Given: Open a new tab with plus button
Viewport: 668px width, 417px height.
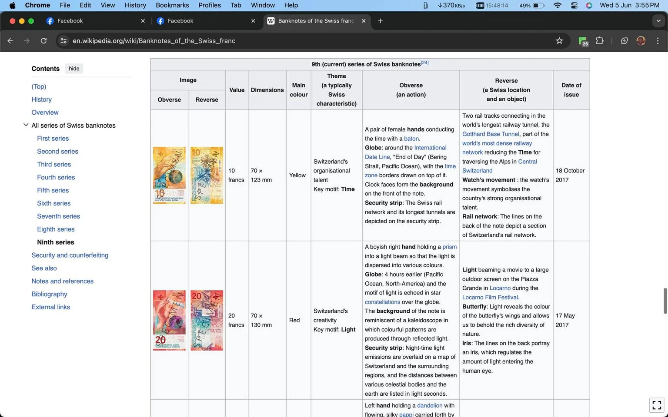Looking at the screenshot, I should tap(380, 21).
